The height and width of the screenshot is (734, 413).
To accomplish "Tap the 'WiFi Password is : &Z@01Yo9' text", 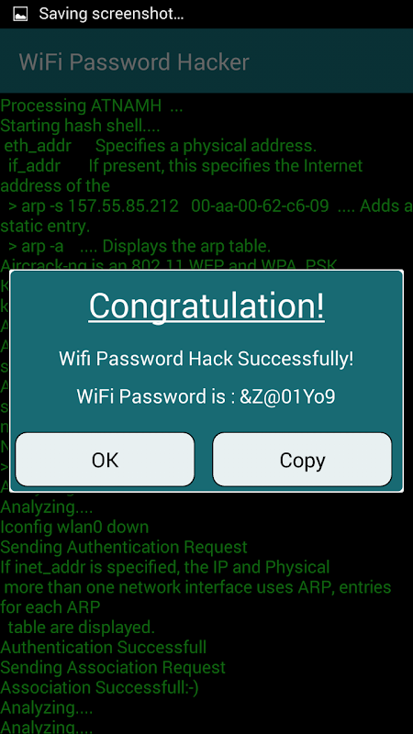I will pyautogui.click(x=206, y=396).
